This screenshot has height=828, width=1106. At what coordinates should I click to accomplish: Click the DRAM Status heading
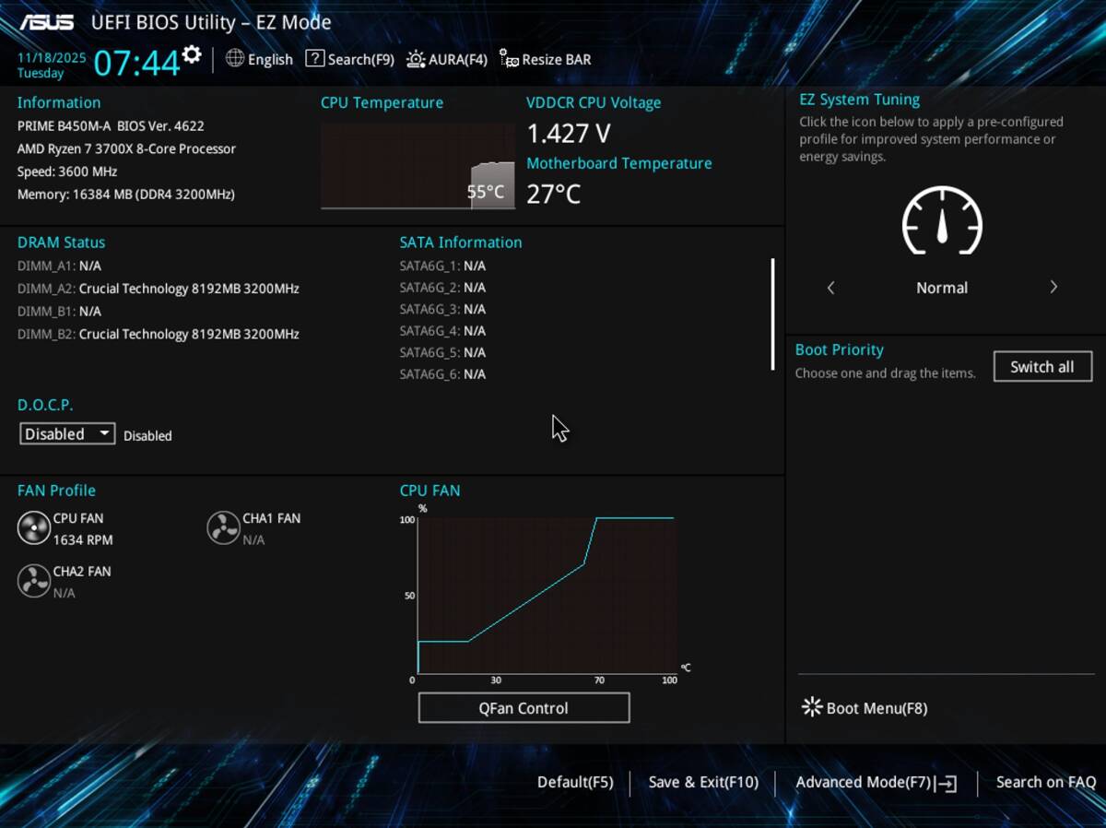pos(62,242)
